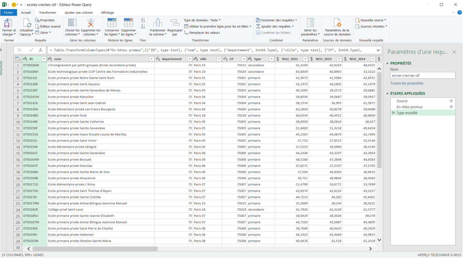463x258 pixels.
Task: Open settings gear for Source step
Action: click(x=451, y=101)
